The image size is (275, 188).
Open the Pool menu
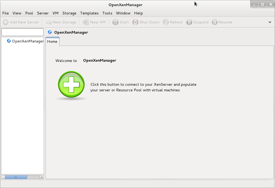click(x=29, y=13)
